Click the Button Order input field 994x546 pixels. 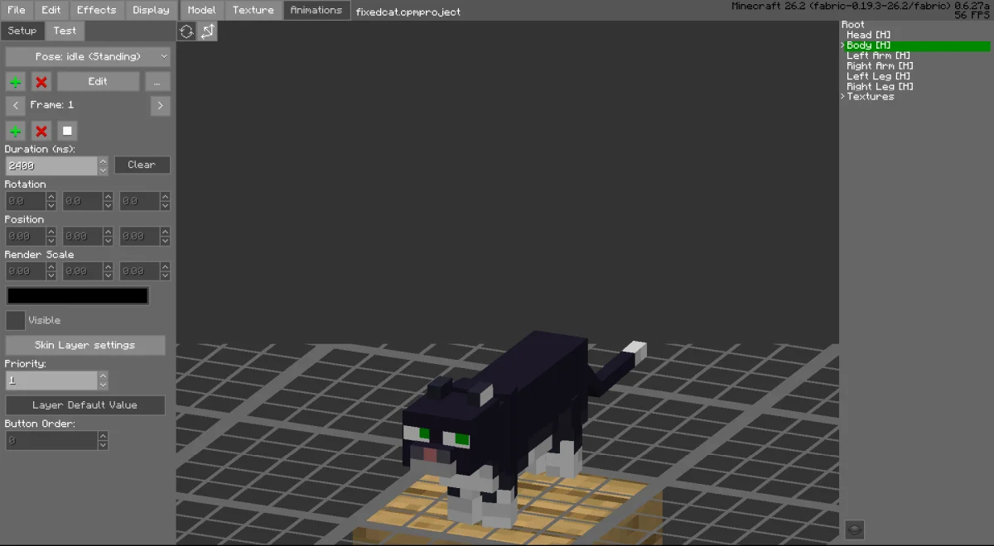(x=51, y=440)
